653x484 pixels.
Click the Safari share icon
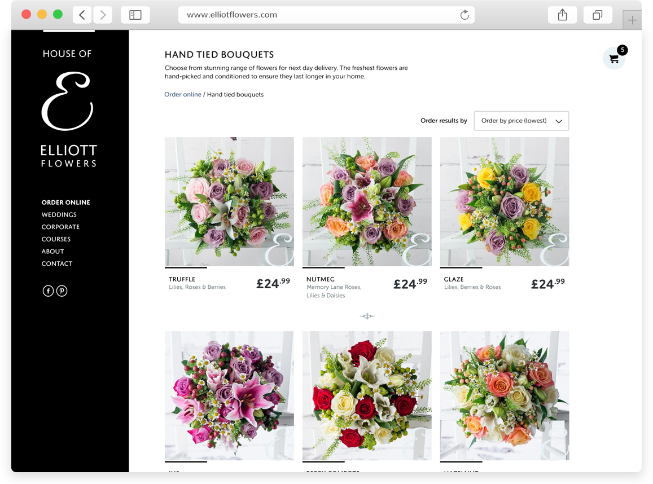click(x=562, y=15)
